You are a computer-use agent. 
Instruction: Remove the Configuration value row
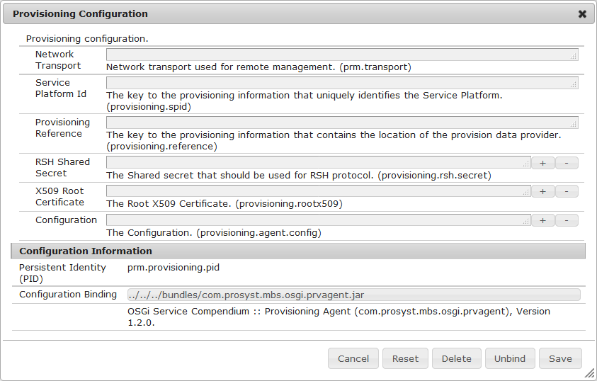tap(567, 220)
